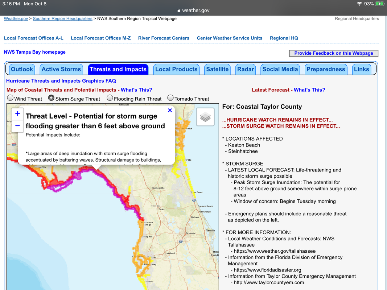Close the threat level popup

pos(170,110)
